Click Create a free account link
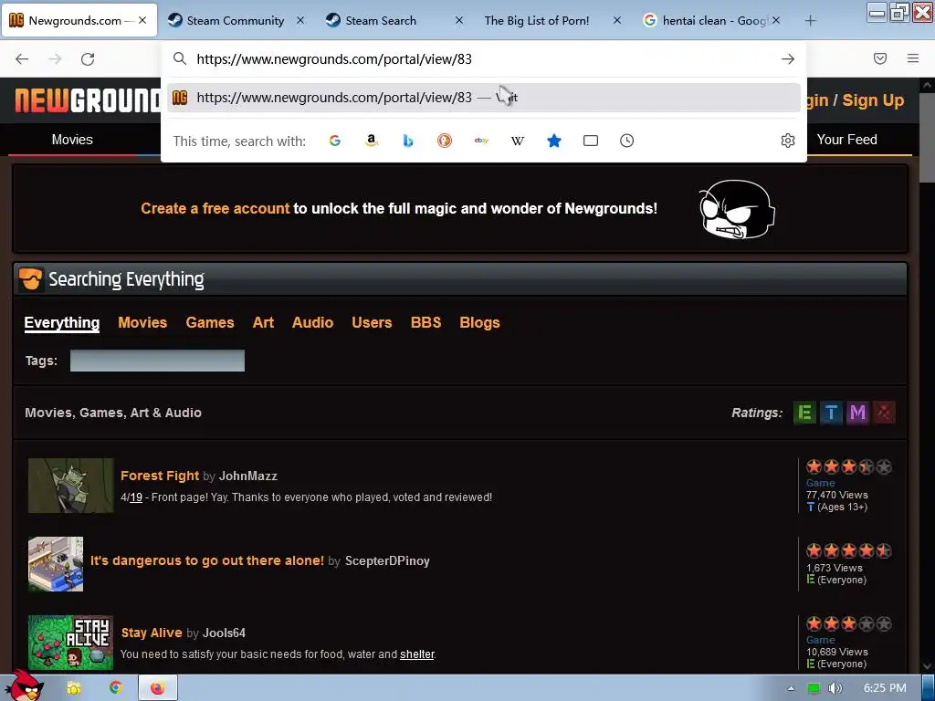 (x=215, y=209)
